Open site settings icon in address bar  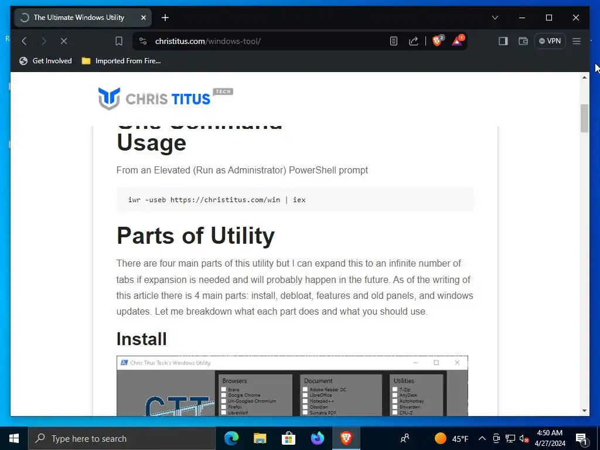pyautogui.click(x=143, y=41)
